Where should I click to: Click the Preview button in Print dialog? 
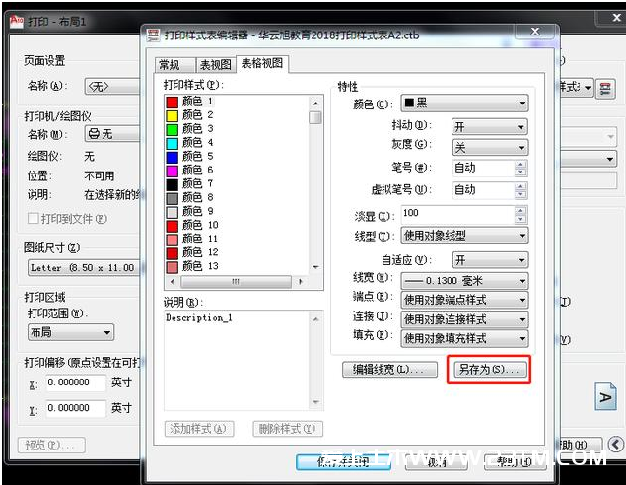[x=51, y=446]
